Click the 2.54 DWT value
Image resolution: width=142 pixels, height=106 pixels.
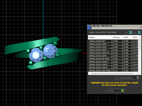(x=126, y=65)
